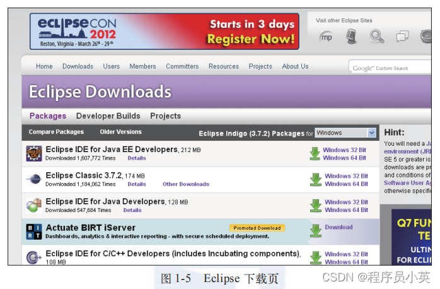Open the chat bubbles forum icon
The image size is (440, 289).
402,37
